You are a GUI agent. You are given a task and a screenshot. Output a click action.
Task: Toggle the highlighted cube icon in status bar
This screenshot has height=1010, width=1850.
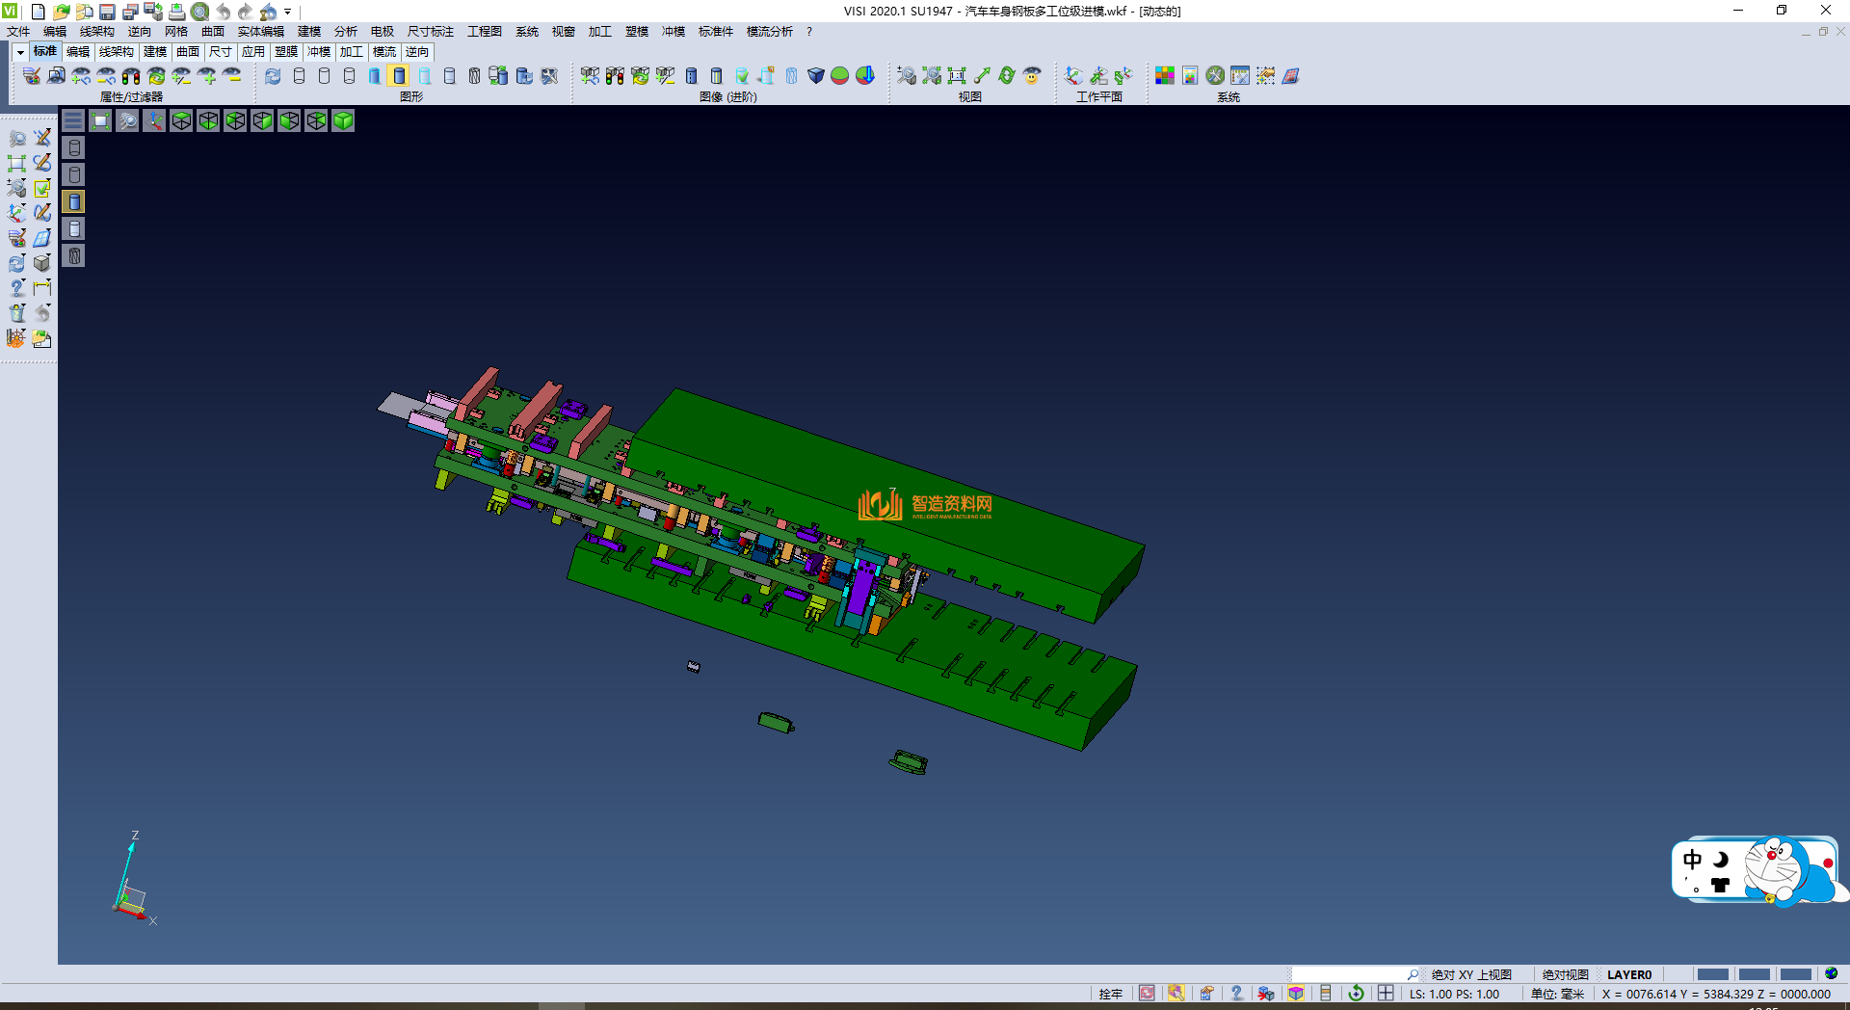pyautogui.click(x=1296, y=994)
